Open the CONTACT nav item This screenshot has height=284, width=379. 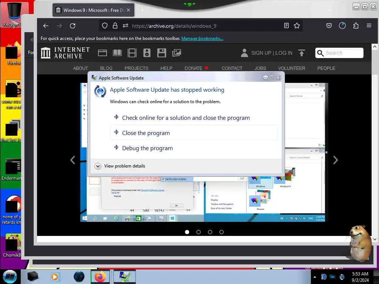click(x=232, y=68)
